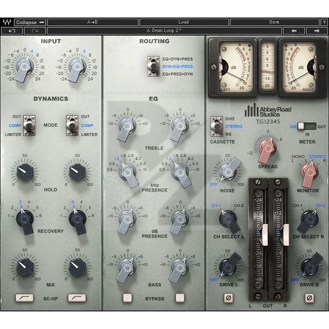Click the DRIVE L knob
This screenshot has width=329, height=329.
click(229, 266)
